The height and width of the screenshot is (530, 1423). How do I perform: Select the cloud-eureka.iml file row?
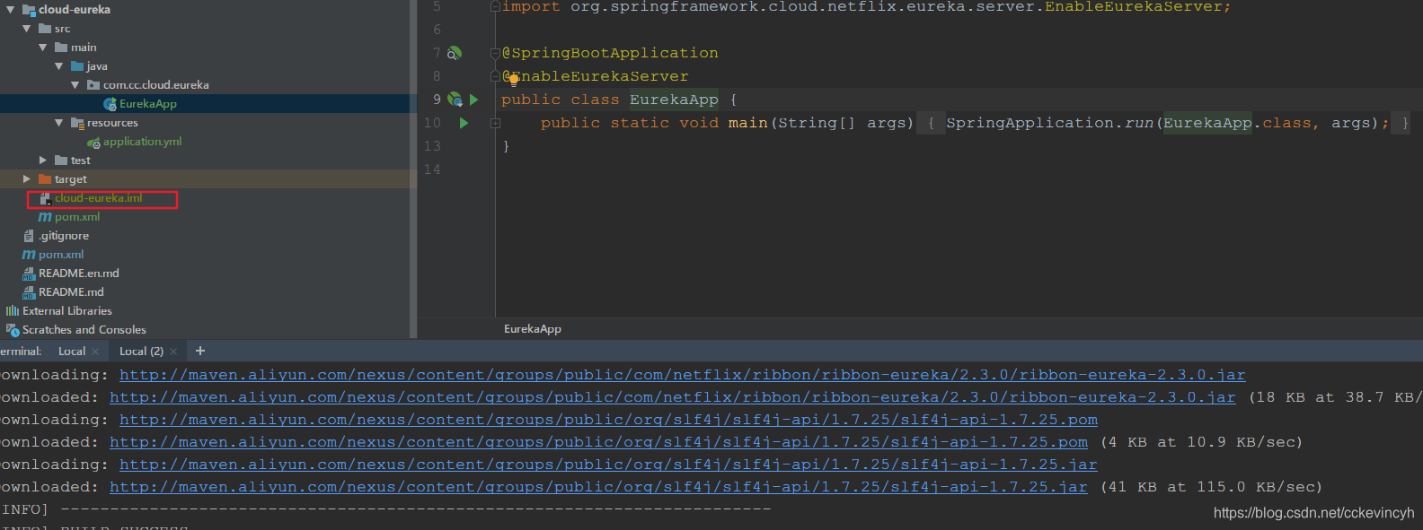coord(98,198)
